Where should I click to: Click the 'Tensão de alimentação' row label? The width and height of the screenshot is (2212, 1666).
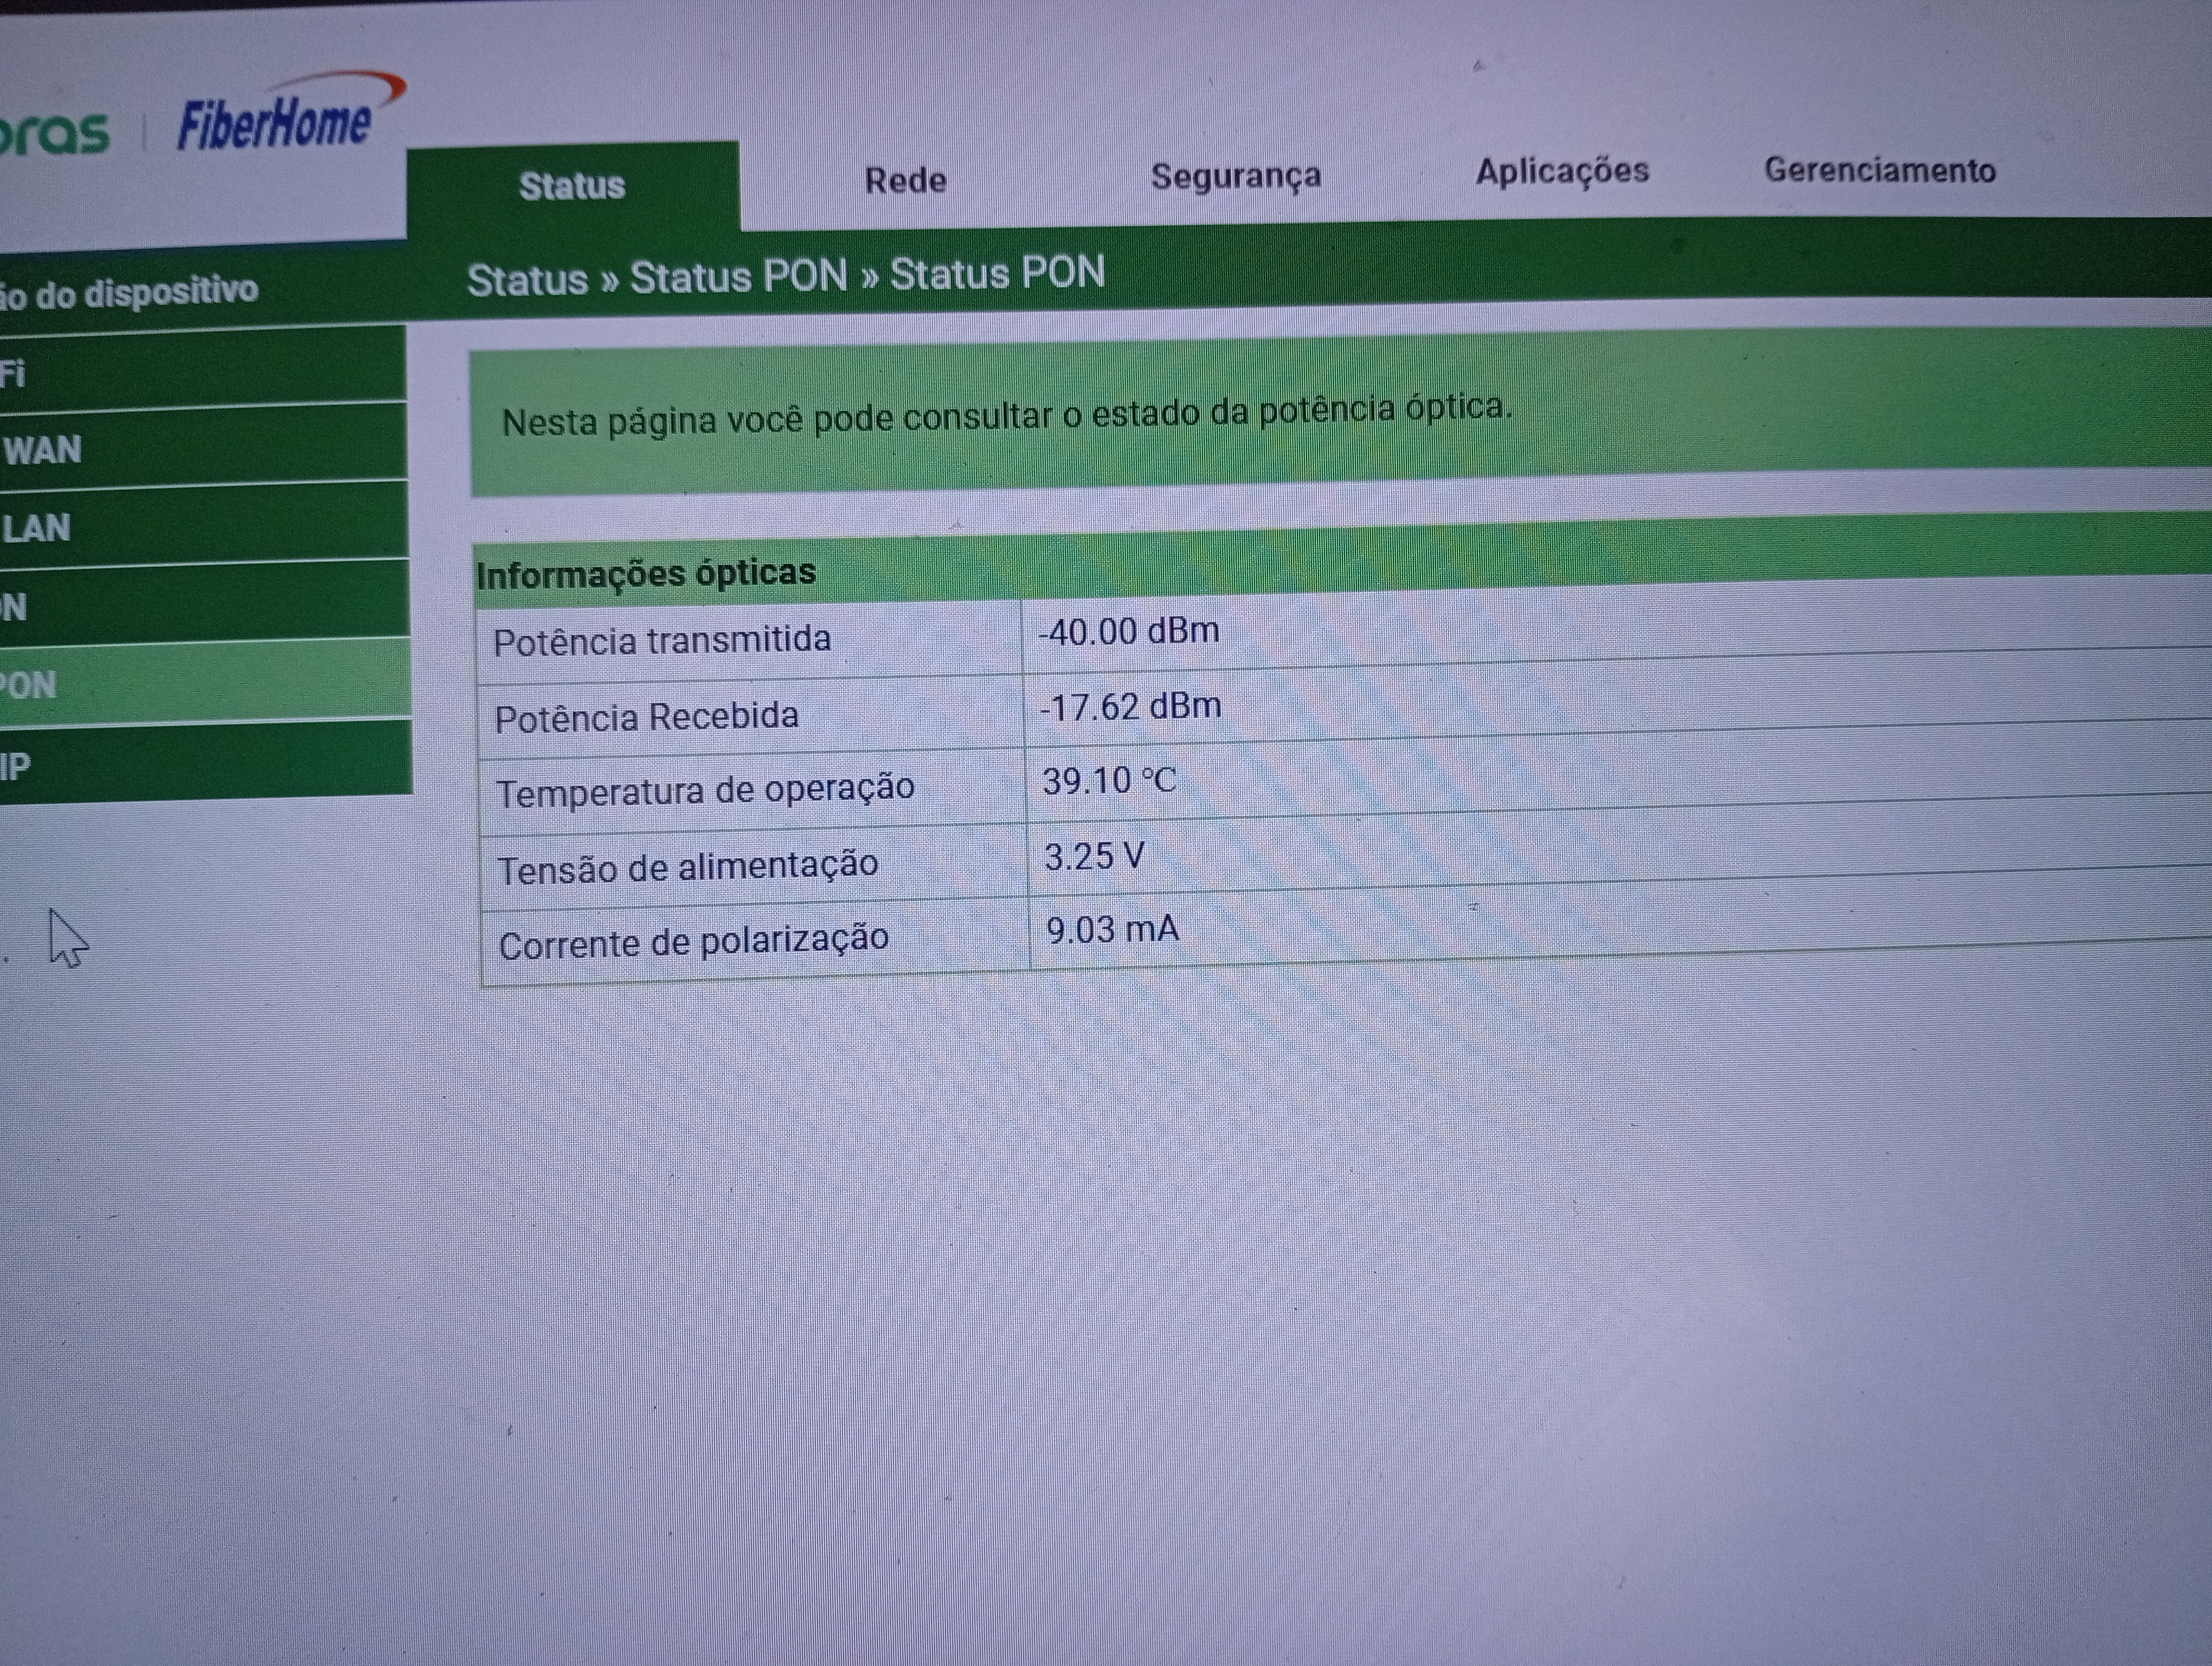(688, 866)
